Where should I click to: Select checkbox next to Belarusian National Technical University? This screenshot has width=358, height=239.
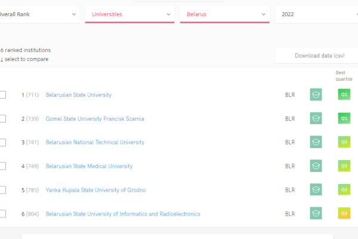(x=2, y=142)
